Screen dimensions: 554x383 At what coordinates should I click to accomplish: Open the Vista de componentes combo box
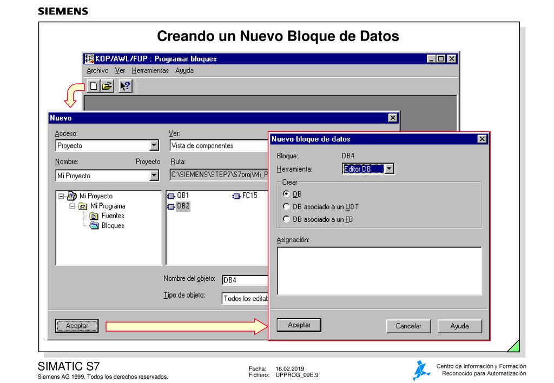219,146
